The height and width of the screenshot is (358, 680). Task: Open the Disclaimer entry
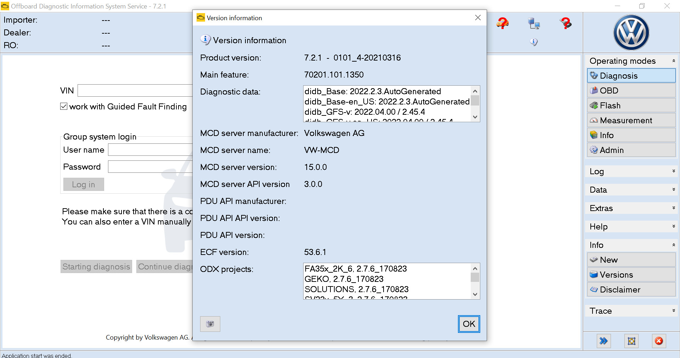tap(631, 289)
